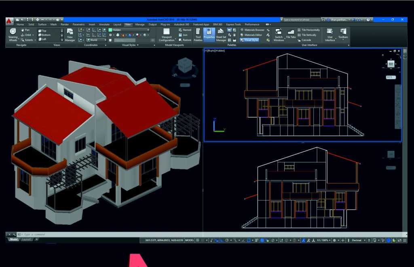Image resolution: width=414 pixels, height=267 pixels.
Task: Click the Materials Browser button
Action: tap(252, 30)
